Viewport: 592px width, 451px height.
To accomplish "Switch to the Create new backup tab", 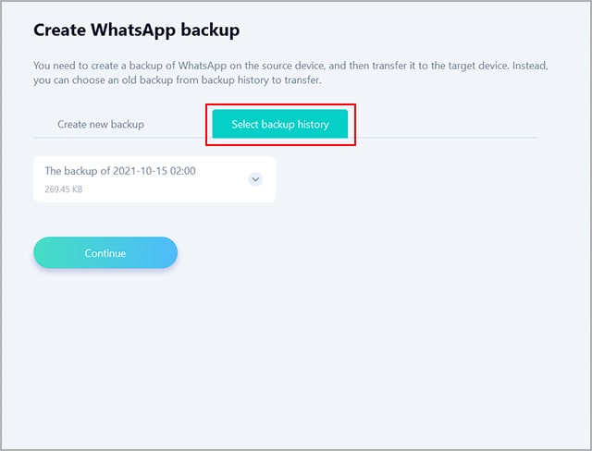I will 101,124.
